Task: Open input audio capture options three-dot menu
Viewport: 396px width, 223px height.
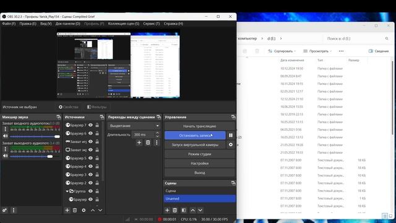Action: 6,129
